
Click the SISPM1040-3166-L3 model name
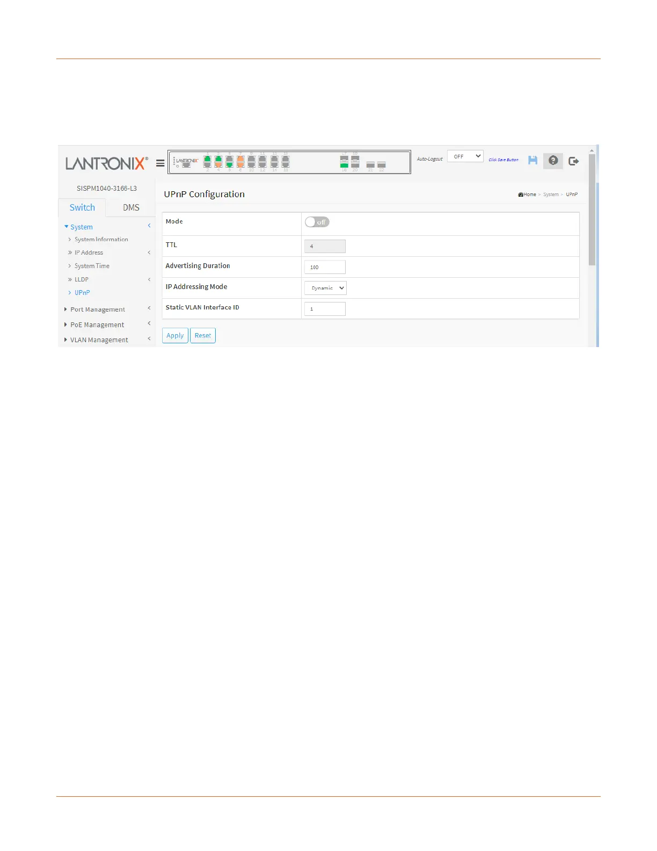coord(106,189)
